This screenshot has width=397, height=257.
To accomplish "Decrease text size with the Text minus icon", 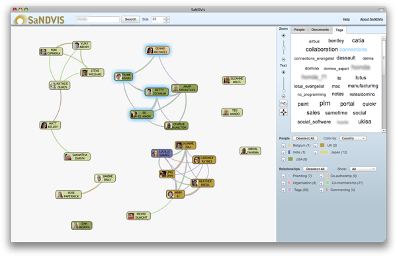I will coord(283,96).
